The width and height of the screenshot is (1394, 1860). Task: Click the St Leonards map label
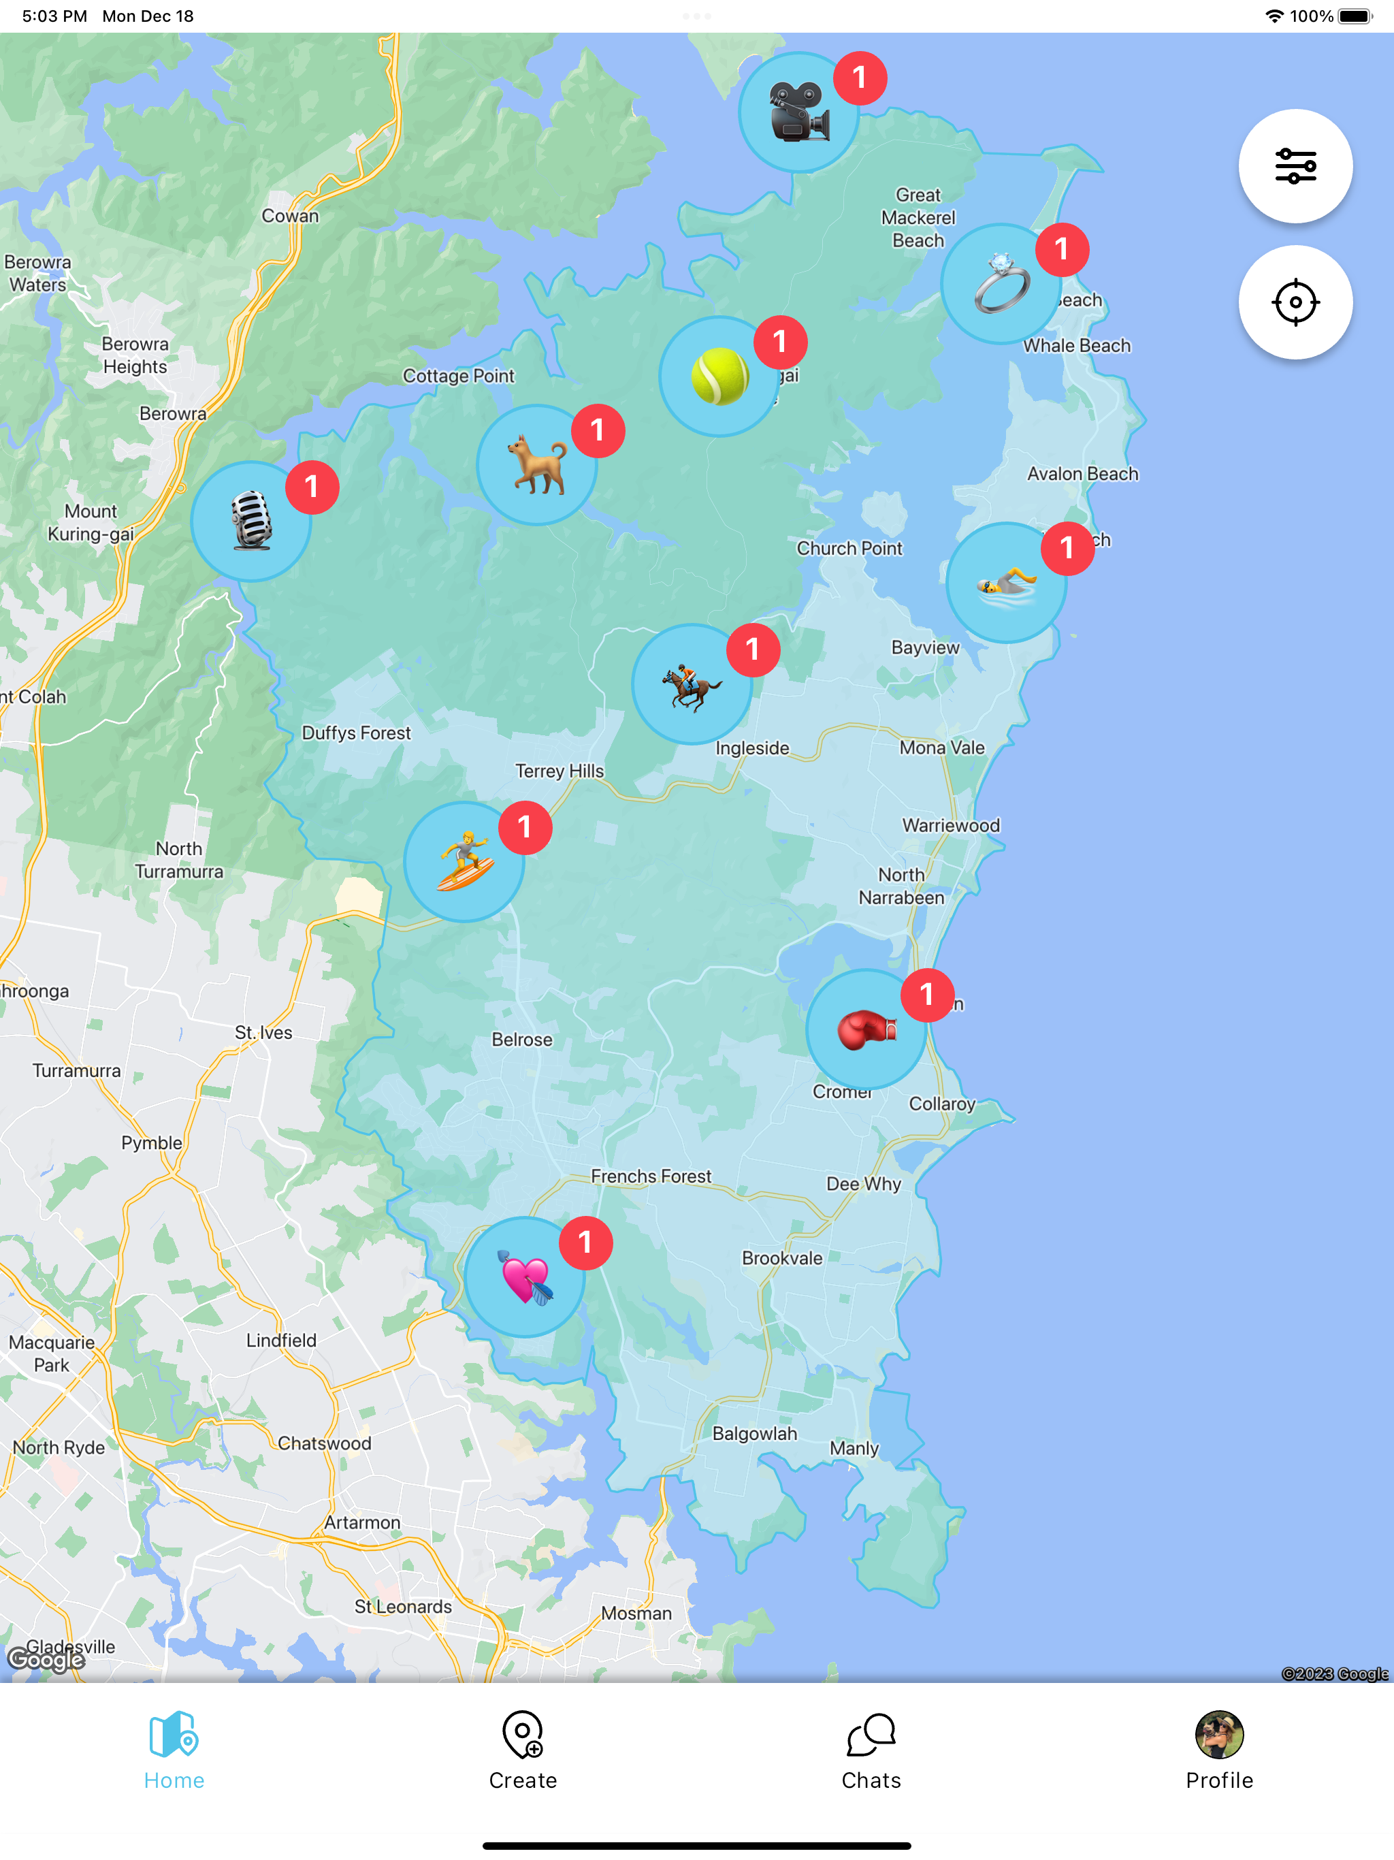pyautogui.click(x=403, y=1607)
